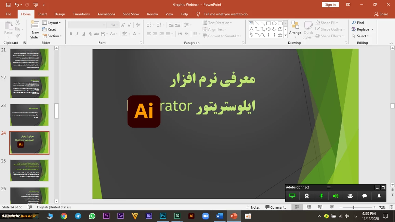
Task: Click Convert to SmartArt
Action: (x=222, y=36)
